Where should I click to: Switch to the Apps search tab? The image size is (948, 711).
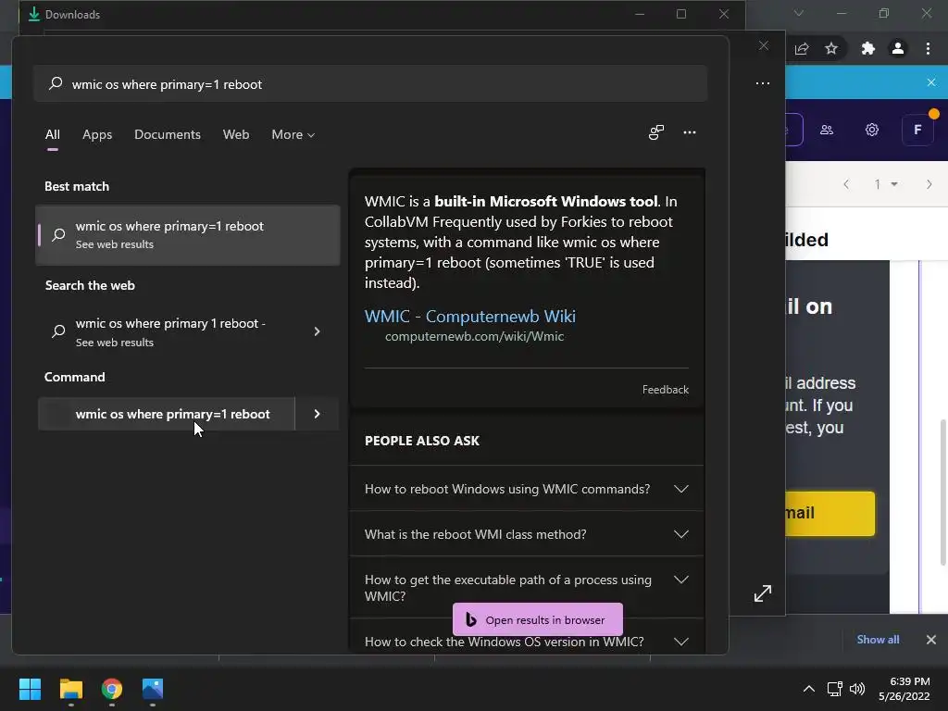(x=97, y=135)
